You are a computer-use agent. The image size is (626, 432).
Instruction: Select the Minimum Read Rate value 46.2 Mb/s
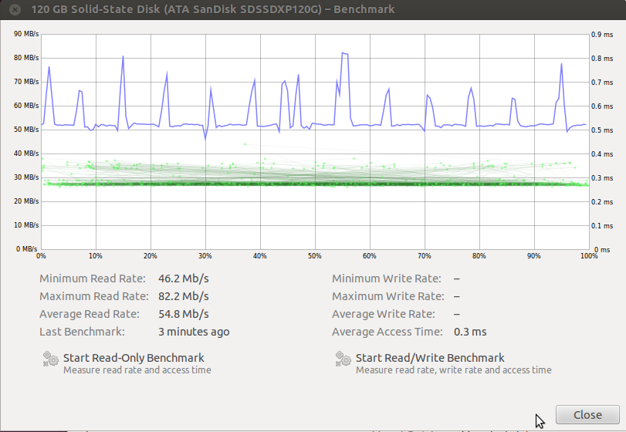click(183, 278)
